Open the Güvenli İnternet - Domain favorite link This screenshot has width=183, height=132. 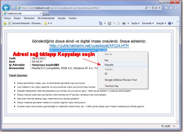click(x=25, y=23)
